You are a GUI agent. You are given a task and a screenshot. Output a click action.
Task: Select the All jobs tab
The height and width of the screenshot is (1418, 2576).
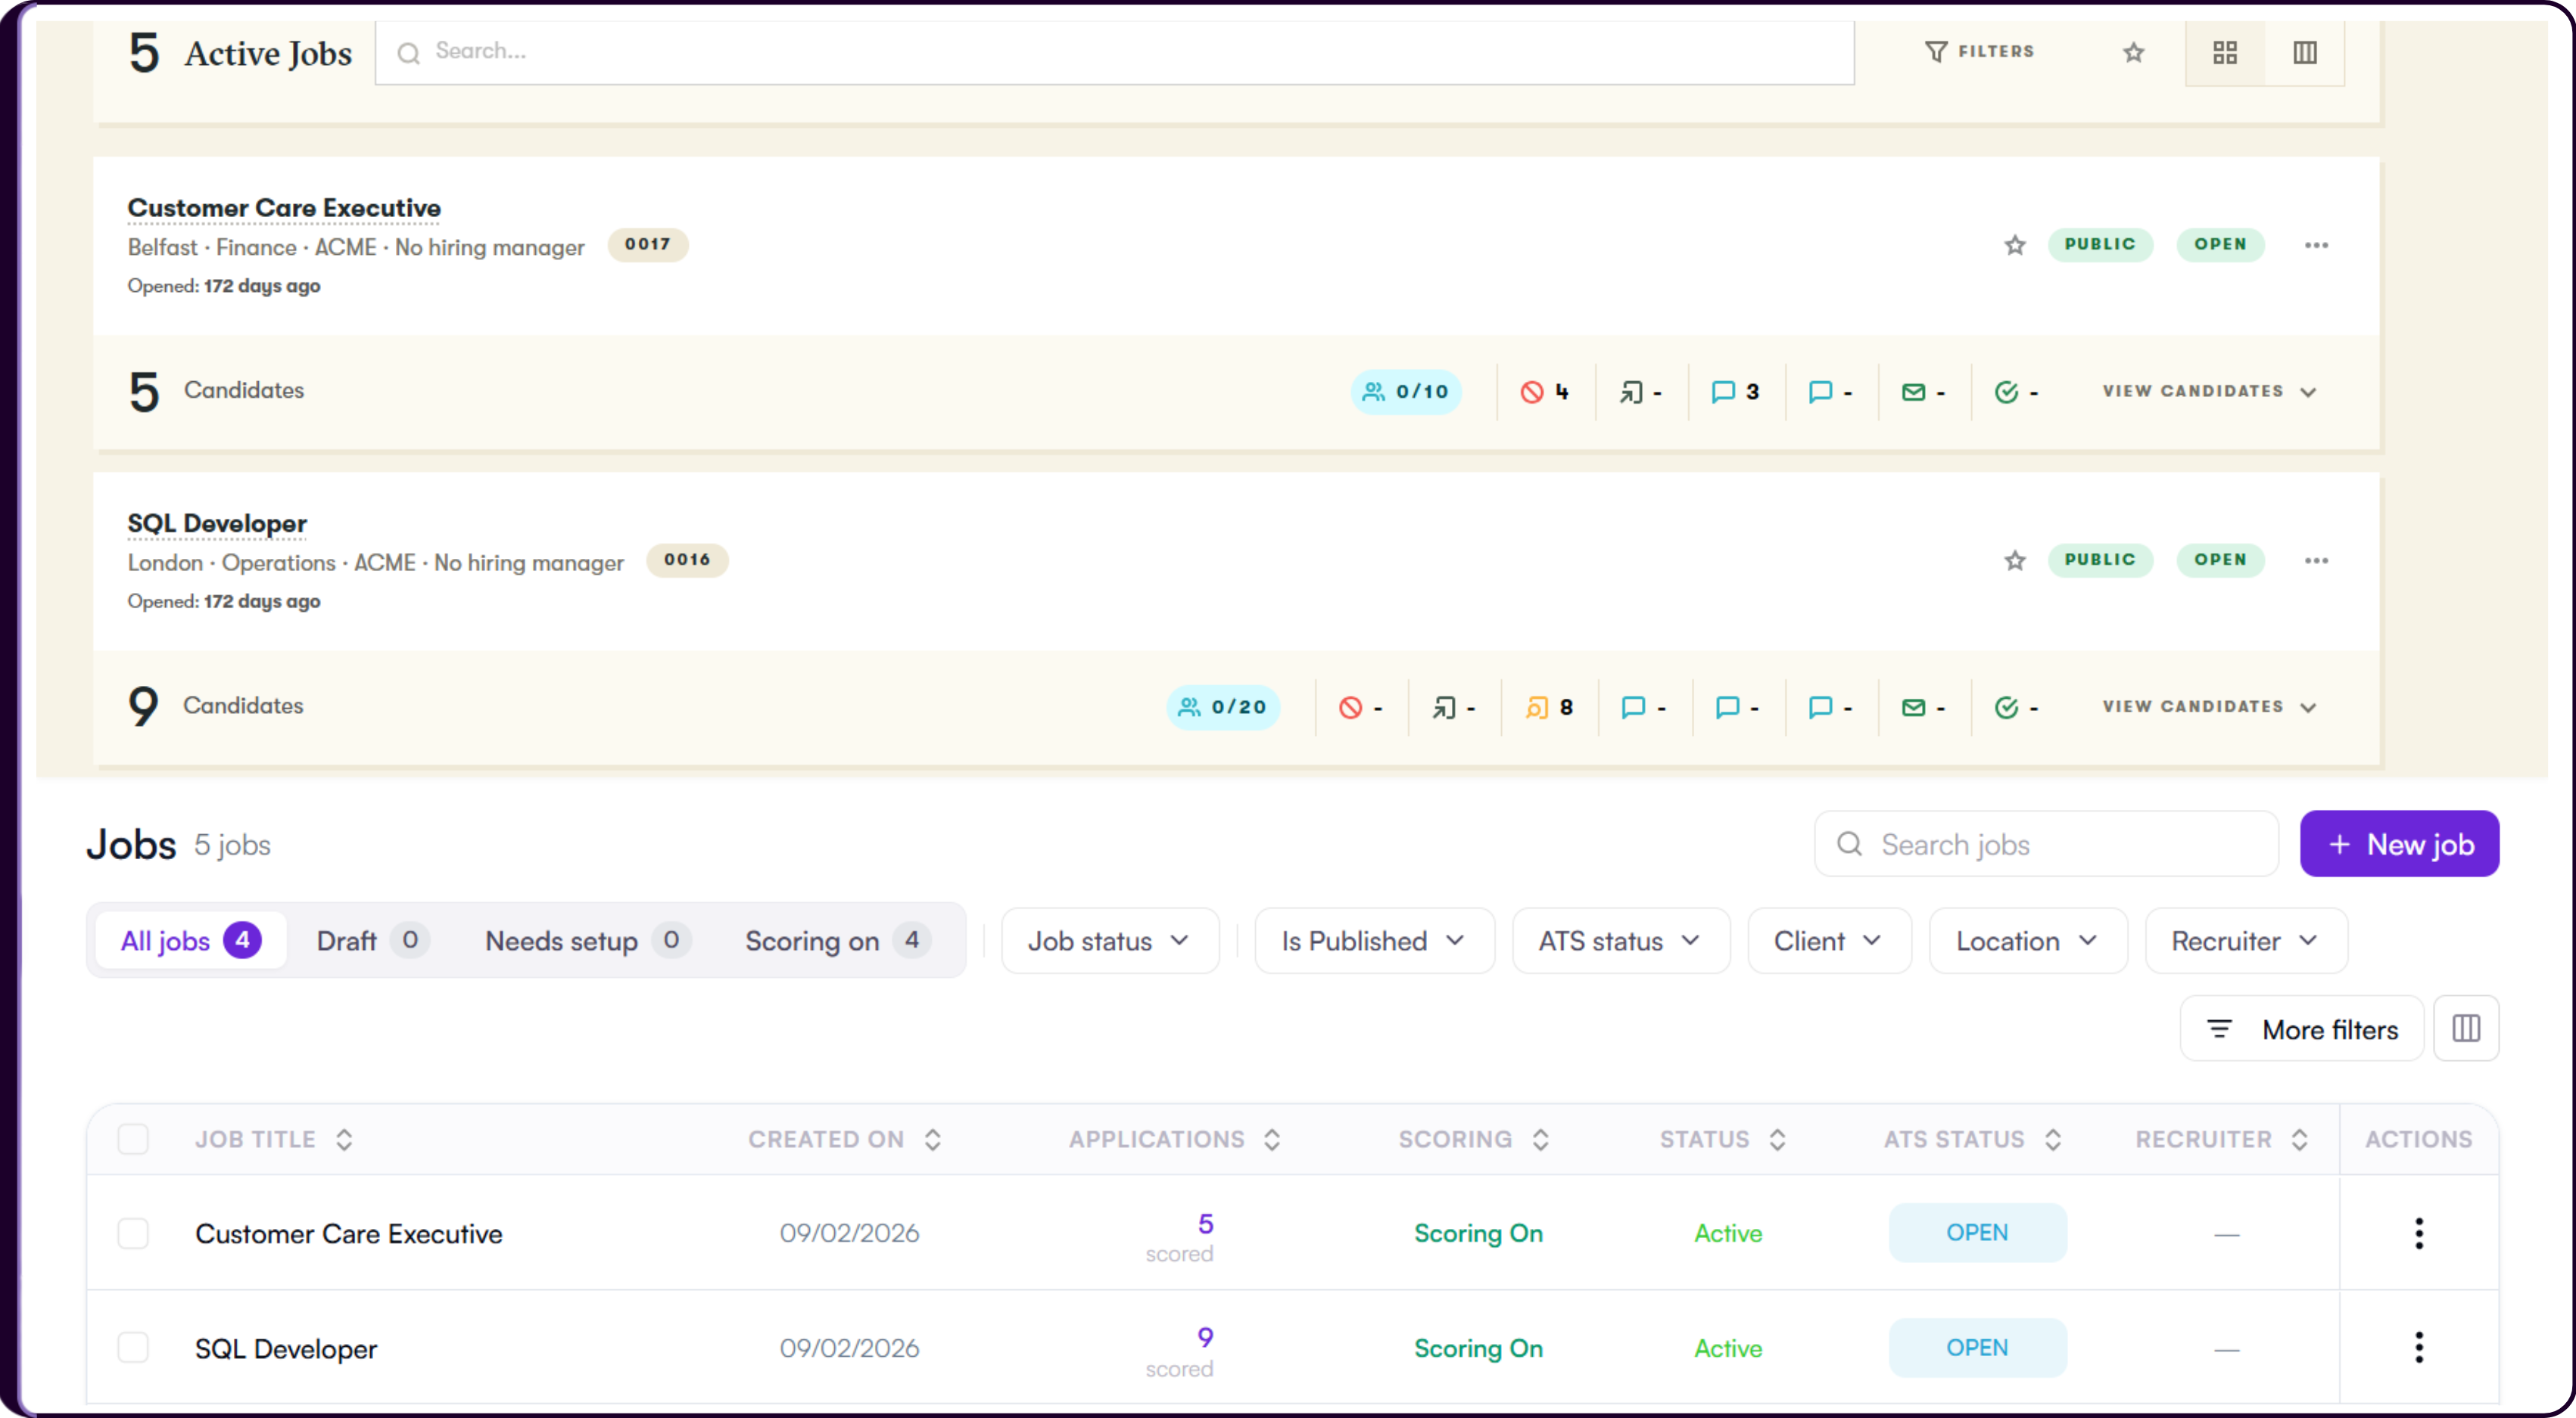pos(190,942)
